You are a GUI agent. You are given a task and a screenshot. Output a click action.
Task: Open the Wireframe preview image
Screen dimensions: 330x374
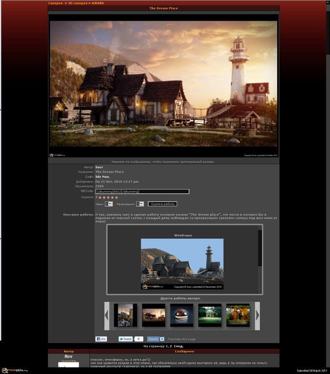click(182, 263)
